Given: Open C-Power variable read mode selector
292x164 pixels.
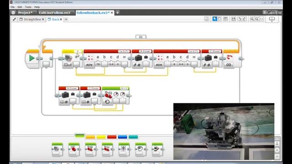Looking at the screenshot, I should coord(86,102).
